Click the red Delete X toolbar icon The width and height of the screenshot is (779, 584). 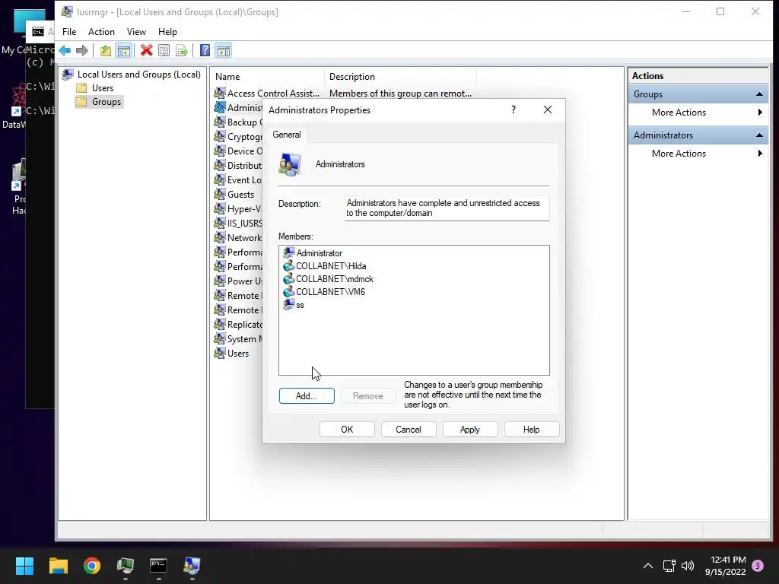click(x=146, y=50)
